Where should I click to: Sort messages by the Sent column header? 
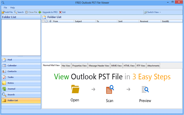click(128, 21)
